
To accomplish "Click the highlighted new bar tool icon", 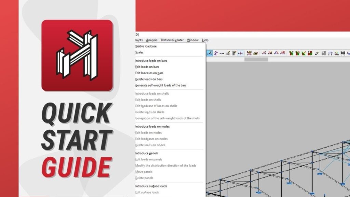I will (x=209, y=53).
